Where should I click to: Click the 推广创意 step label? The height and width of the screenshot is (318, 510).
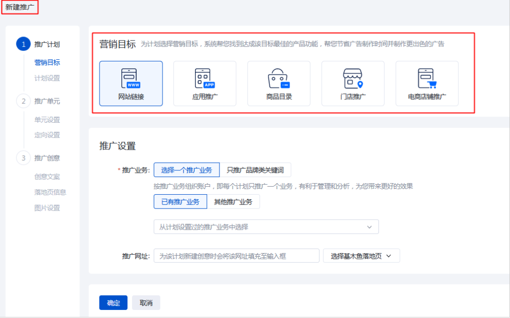pyautogui.click(x=47, y=158)
